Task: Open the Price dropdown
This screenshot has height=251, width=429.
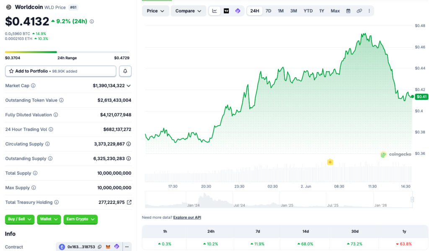Action: (x=155, y=11)
